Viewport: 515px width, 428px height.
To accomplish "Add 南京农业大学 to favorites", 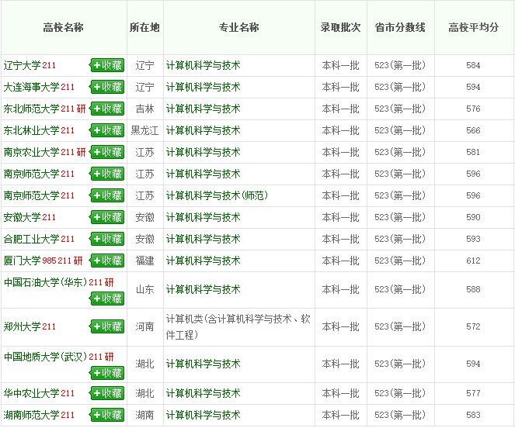I will (x=107, y=152).
